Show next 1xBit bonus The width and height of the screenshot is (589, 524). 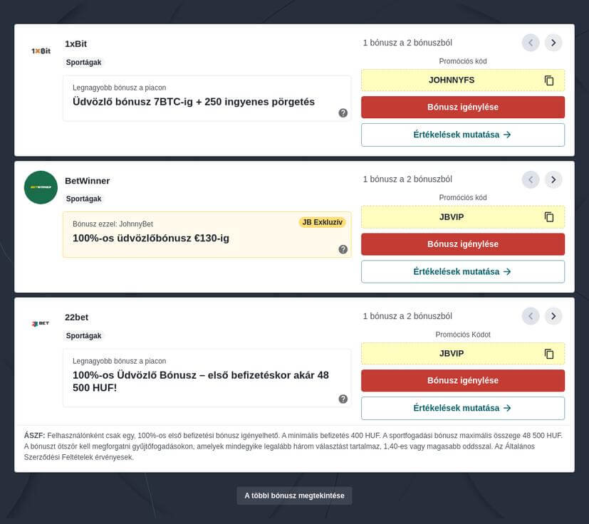pos(553,43)
